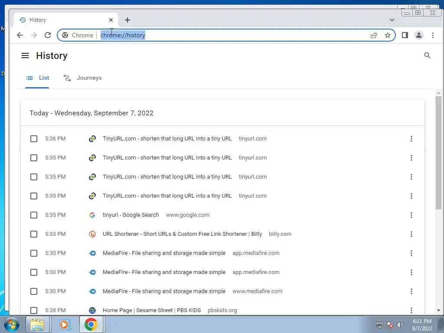The height and width of the screenshot is (333, 444).
Task: Open the tinyurl - Google Search link
Action: (x=131, y=215)
